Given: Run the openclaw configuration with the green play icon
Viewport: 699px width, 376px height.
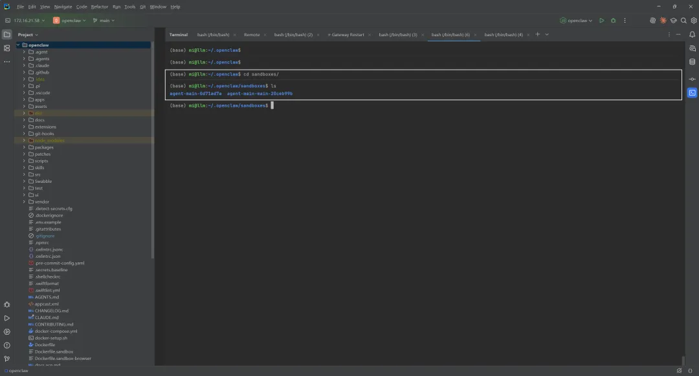Looking at the screenshot, I should pos(601,21).
